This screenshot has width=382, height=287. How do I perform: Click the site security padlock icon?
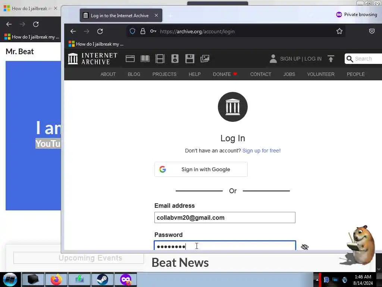click(x=143, y=31)
